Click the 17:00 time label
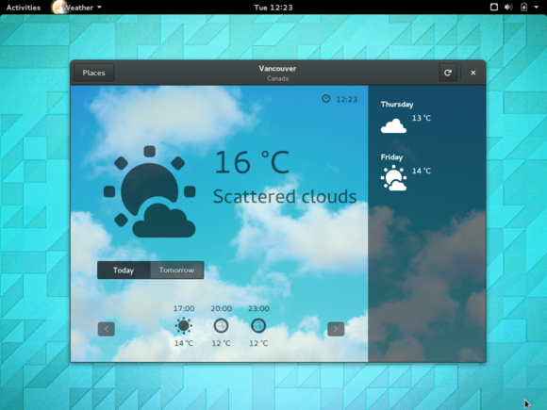This screenshot has width=547, height=410. 184,308
